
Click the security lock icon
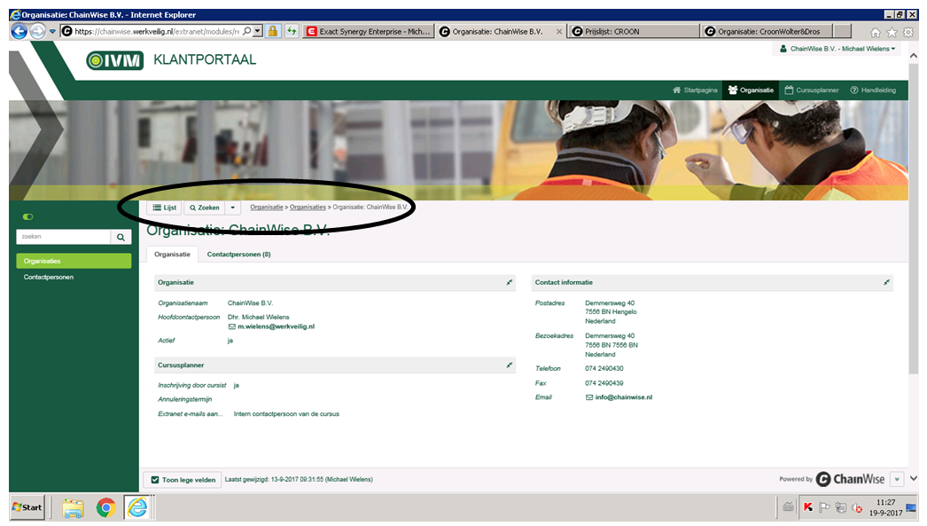(273, 31)
